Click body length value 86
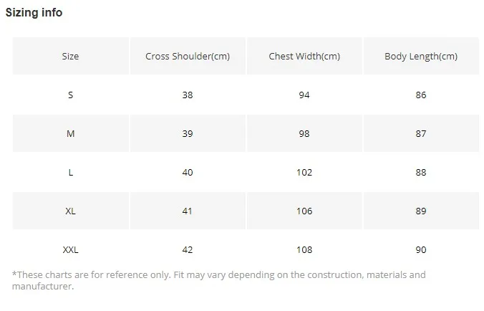484x311 pixels. (x=420, y=95)
